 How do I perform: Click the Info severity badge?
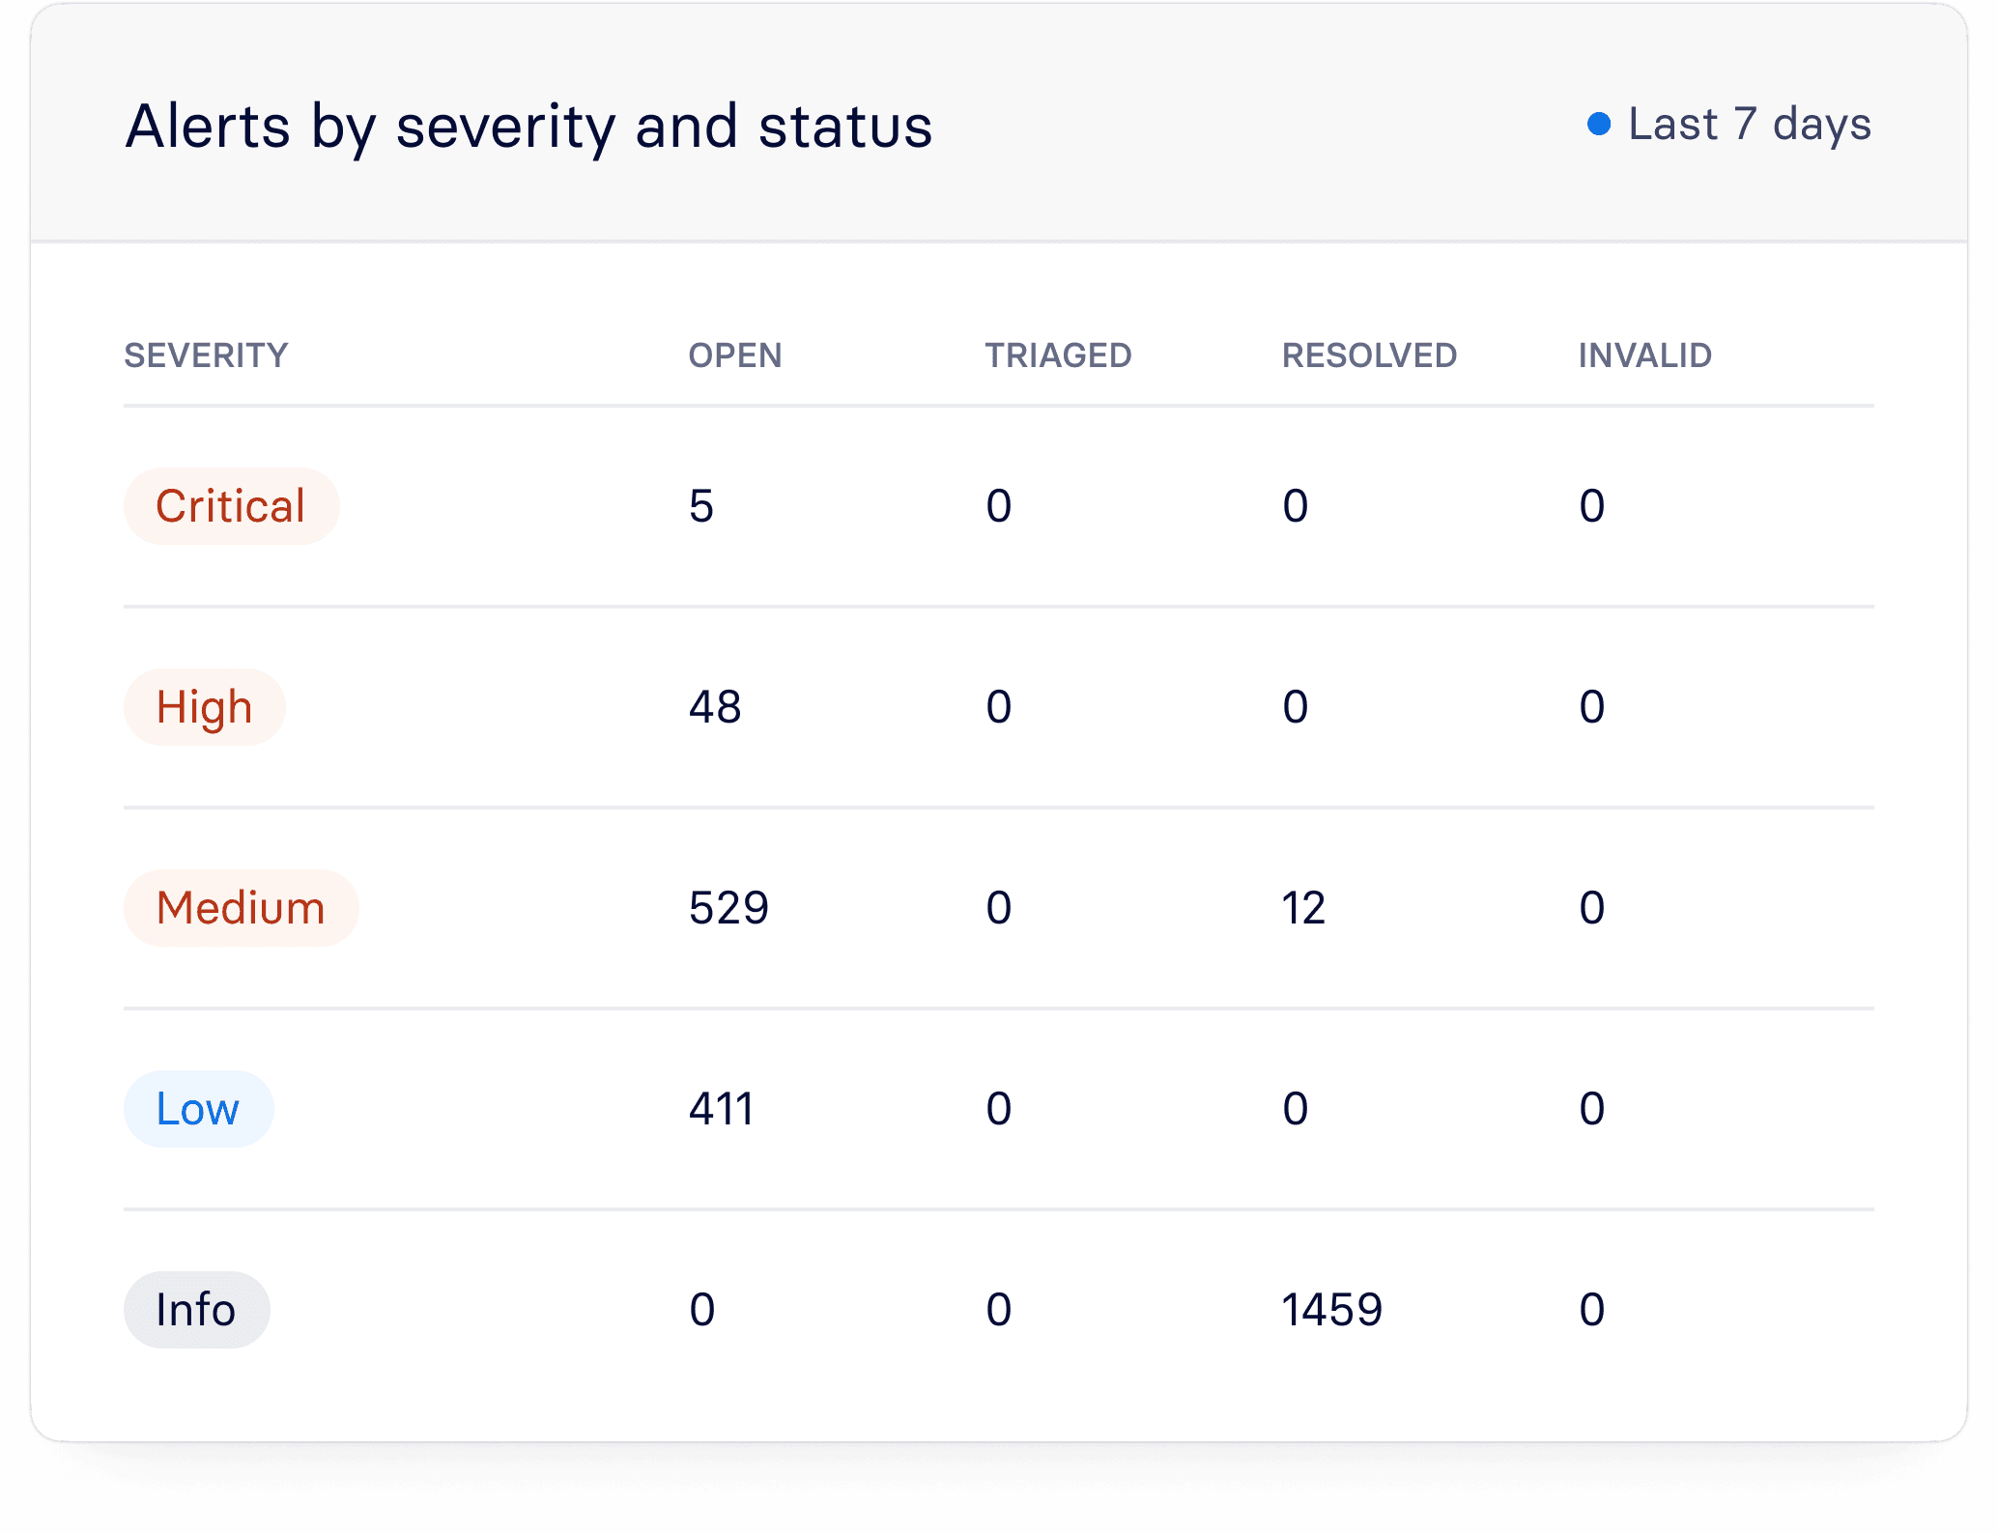coord(196,1310)
